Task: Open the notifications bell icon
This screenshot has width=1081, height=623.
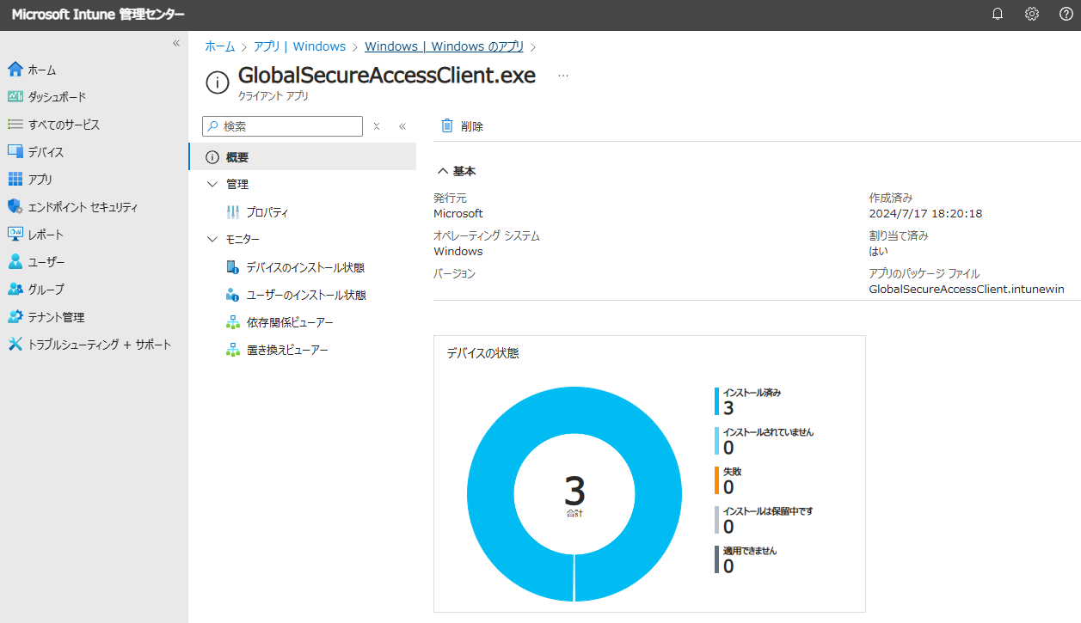Action: coord(998,14)
